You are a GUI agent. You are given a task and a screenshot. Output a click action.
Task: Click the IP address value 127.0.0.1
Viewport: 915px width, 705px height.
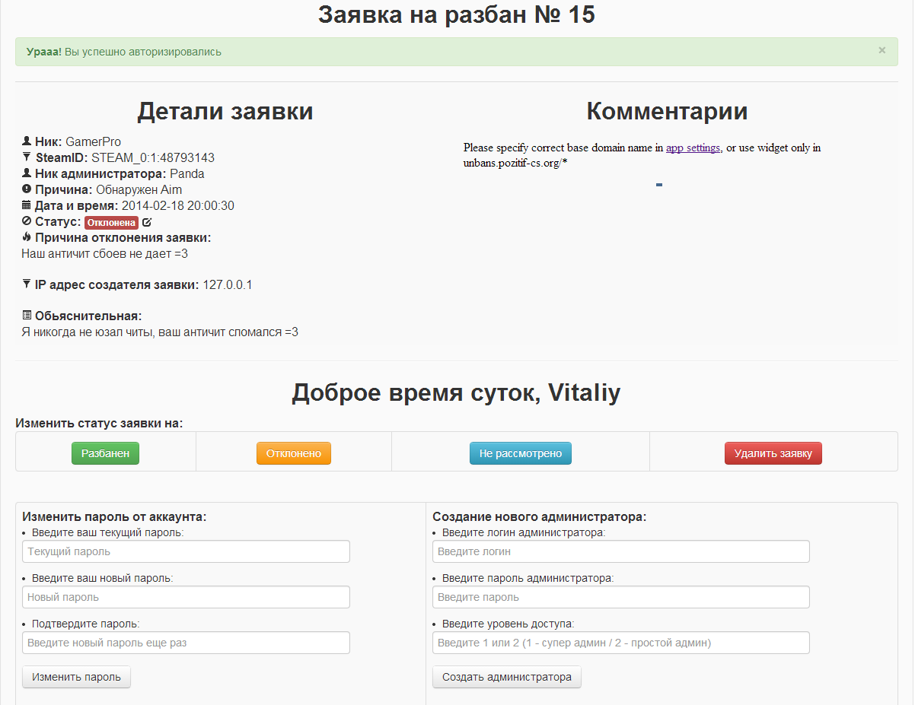[227, 284]
